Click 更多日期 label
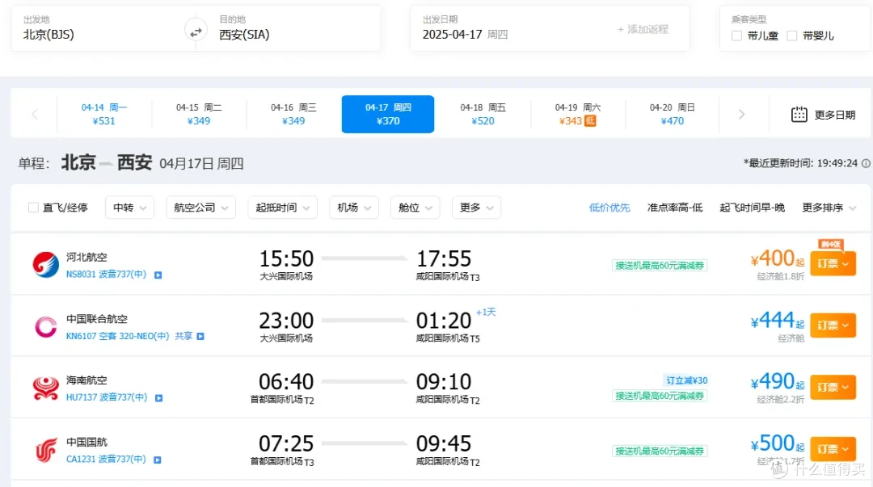Image resolution: width=873 pixels, height=487 pixels. 834,115
